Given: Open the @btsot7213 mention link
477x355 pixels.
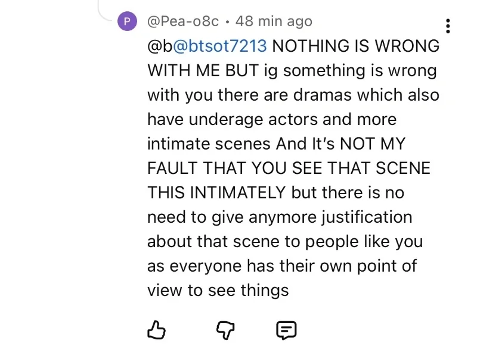Looking at the screenshot, I should click(x=220, y=46).
